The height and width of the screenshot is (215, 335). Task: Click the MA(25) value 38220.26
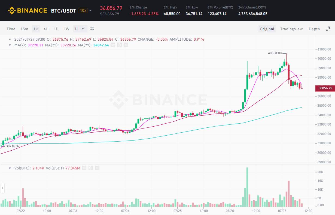(68, 45)
